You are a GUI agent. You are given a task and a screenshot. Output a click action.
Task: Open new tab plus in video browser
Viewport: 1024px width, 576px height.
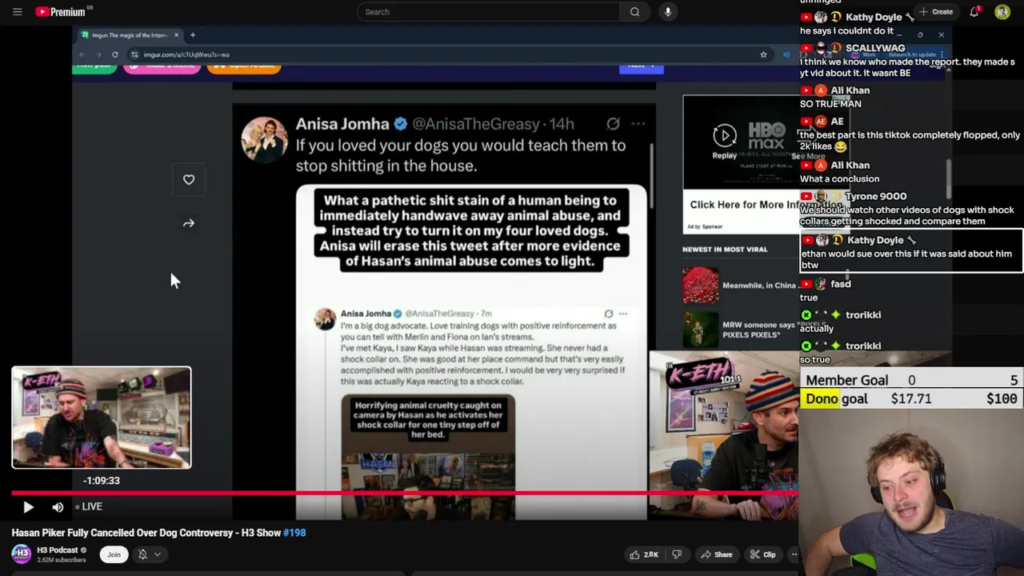tap(193, 35)
